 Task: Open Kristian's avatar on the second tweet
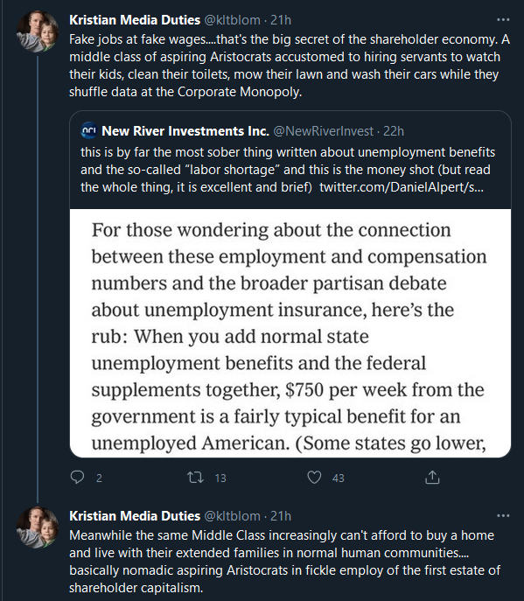[x=38, y=527]
